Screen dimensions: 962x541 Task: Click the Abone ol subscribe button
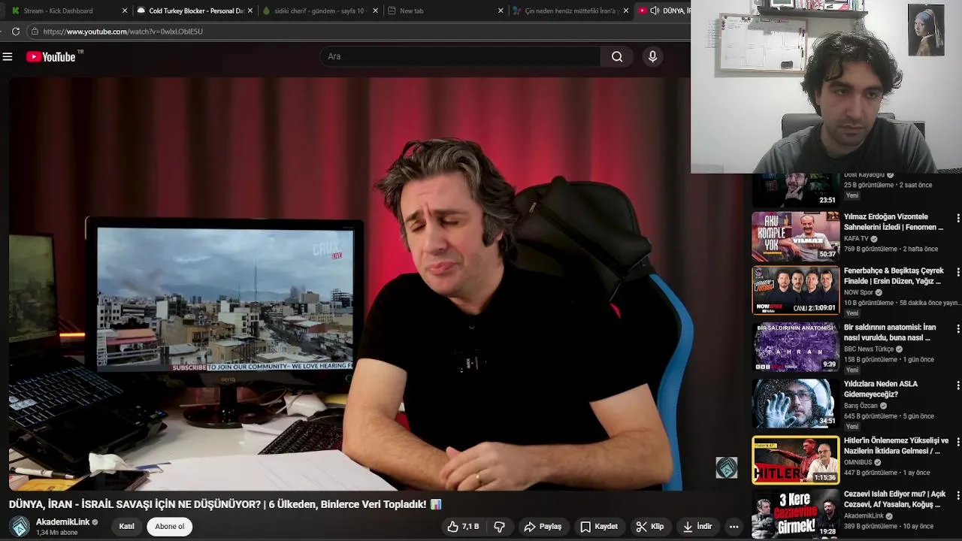pyautogui.click(x=170, y=527)
